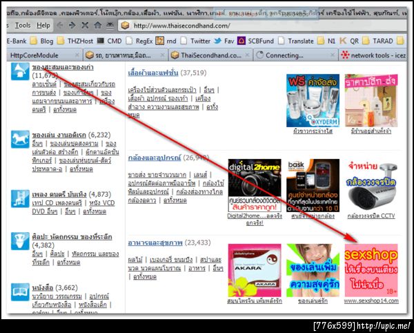Open the AKARA ad thumbnail
Screen dimensions: 414x333
click(x=255, y=270)
